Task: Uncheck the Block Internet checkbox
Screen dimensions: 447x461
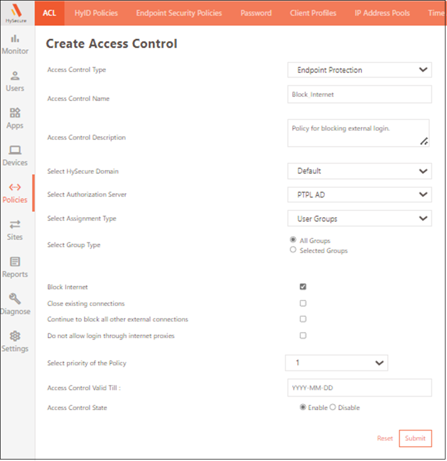Action: pos(303,286)
